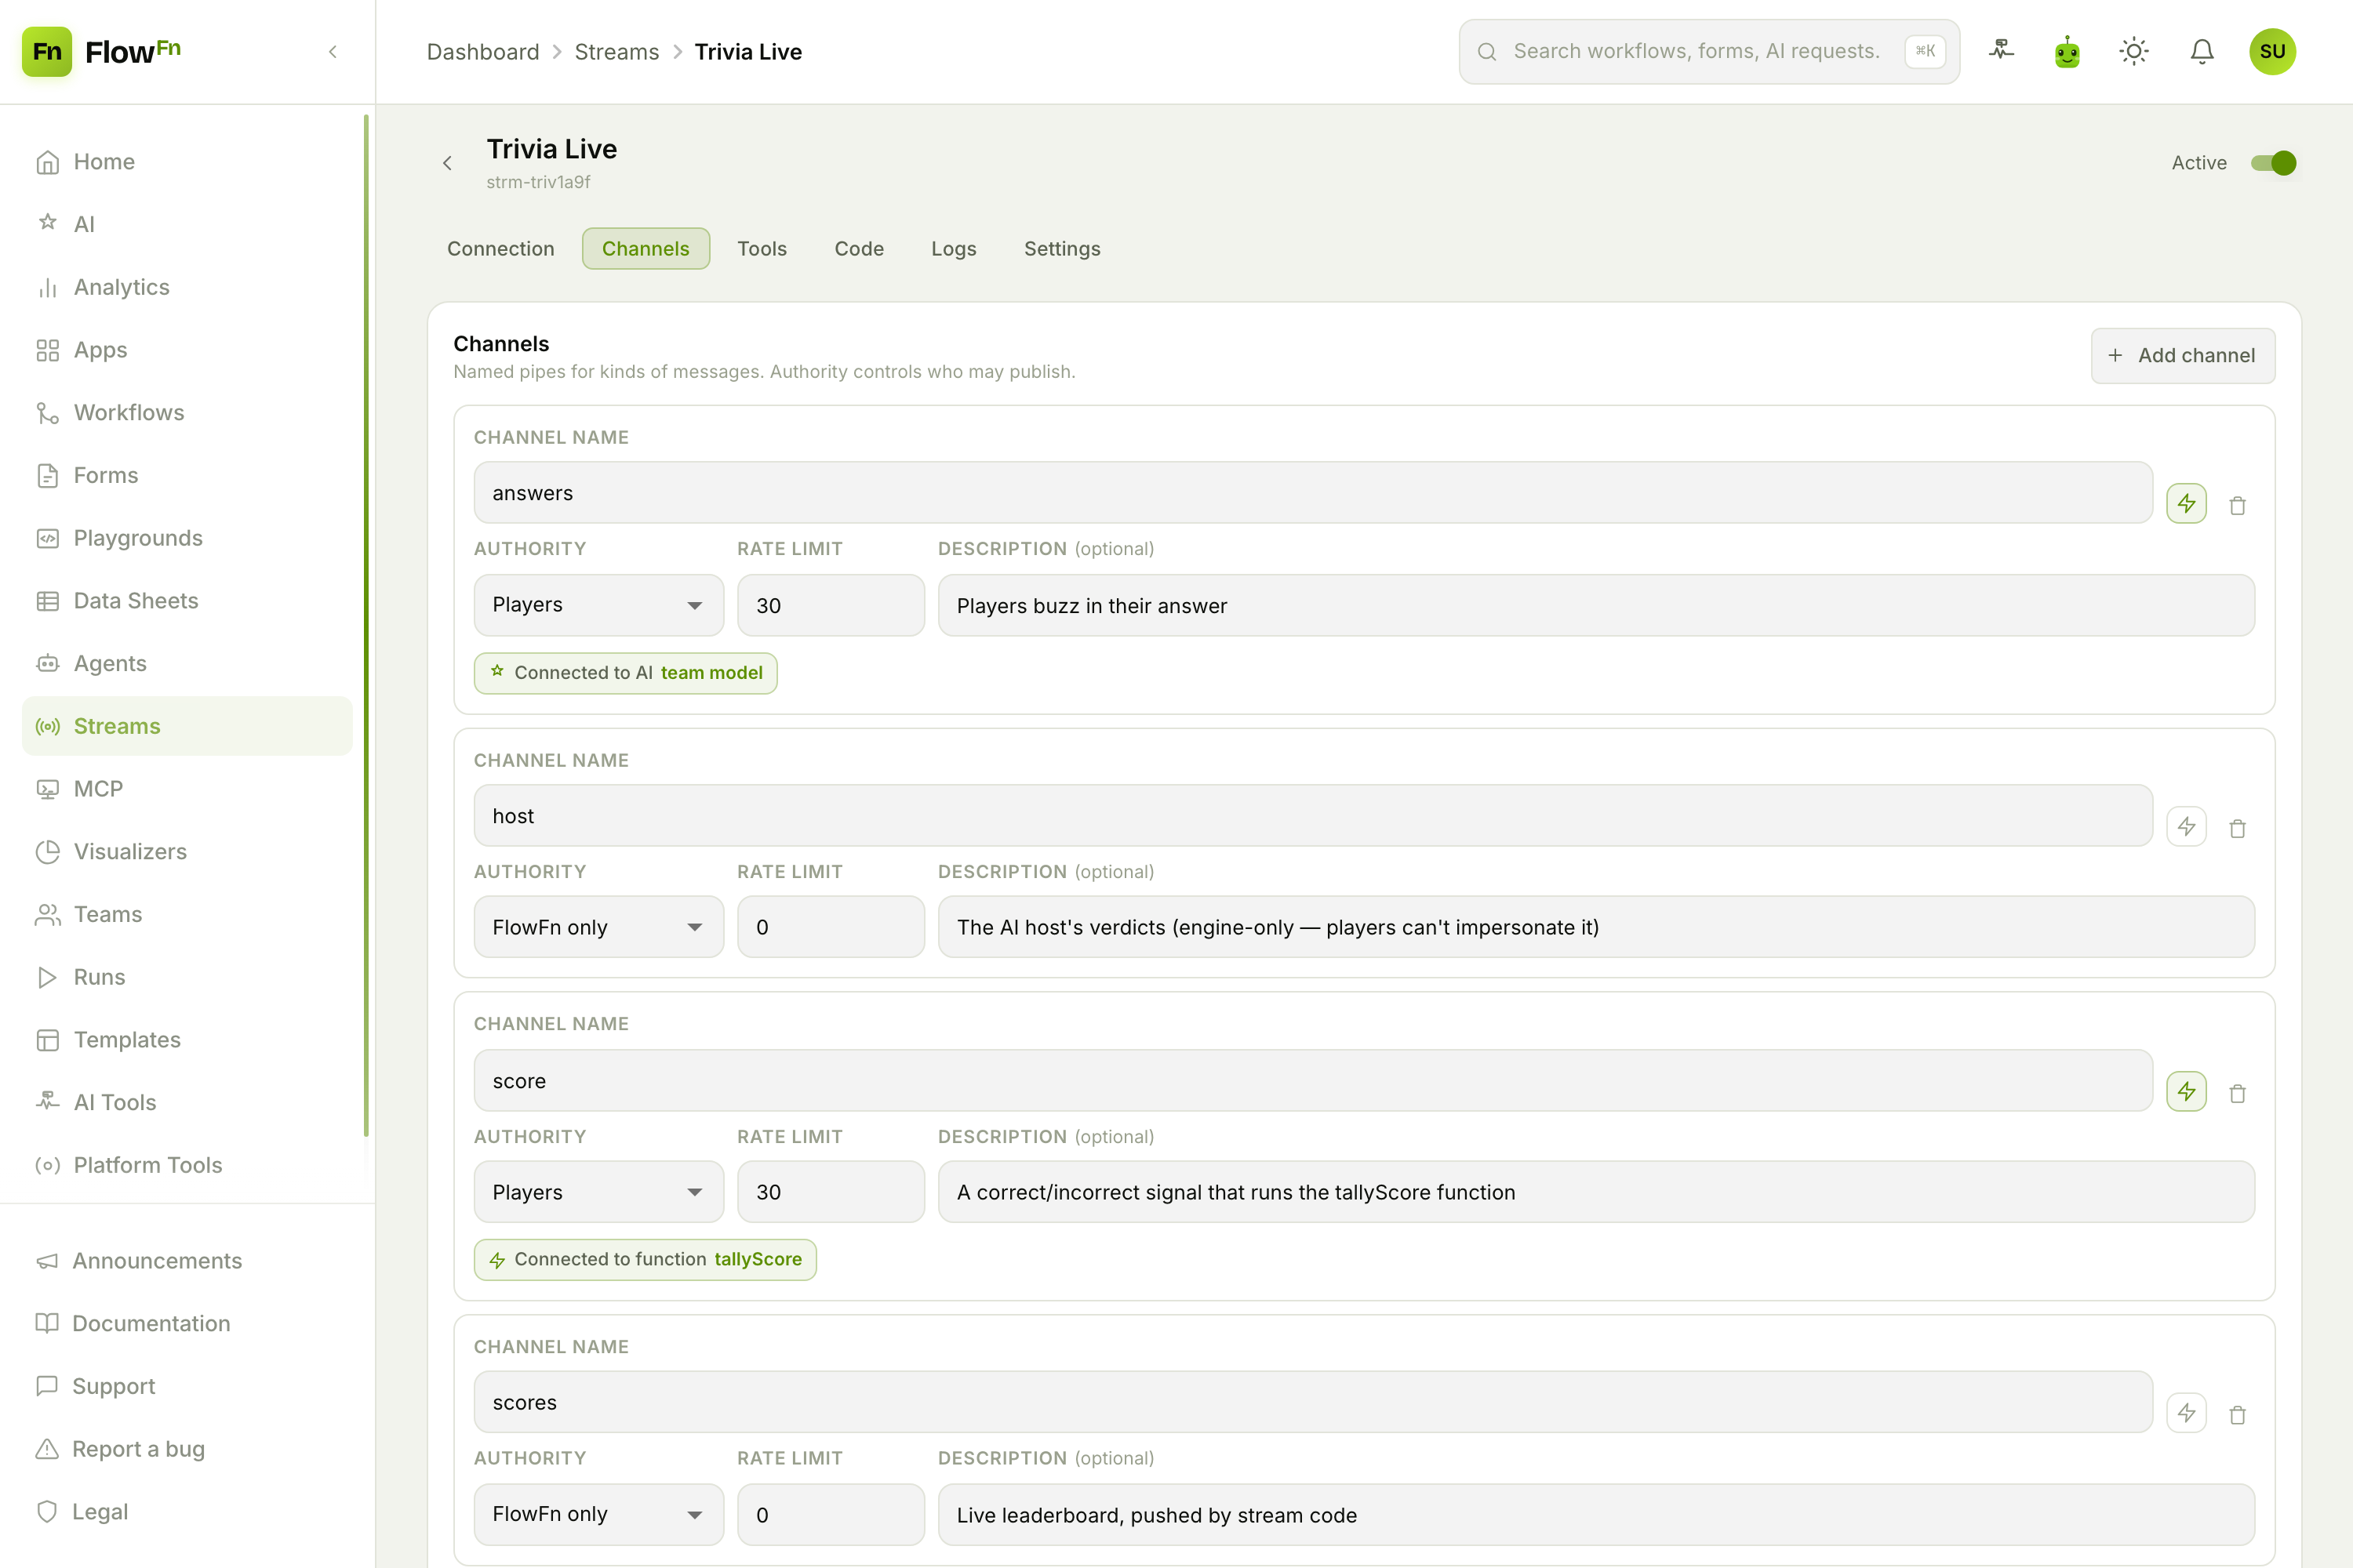Screen dimensions: 2353x1568
Task: Open Authority dropdown for scores channel
Action: coord(598,1514)
